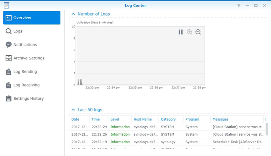Sort logs by the Level column
This screenshot has height=156, width=271.
[x=114, y=119]
